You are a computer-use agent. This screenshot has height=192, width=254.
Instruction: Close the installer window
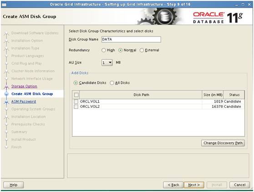249,5
